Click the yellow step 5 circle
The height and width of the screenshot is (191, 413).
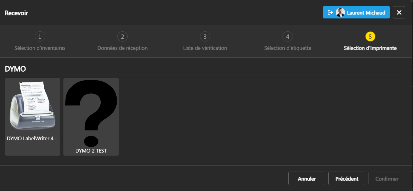[x=370, y=37]
